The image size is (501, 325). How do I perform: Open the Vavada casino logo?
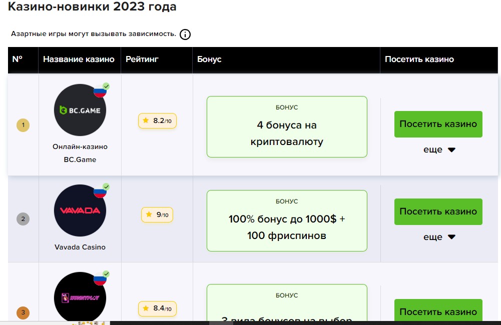click(x=80, y=210)
